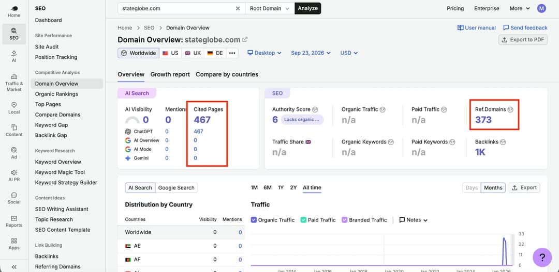Switch to Overview tab

[131, 74]
